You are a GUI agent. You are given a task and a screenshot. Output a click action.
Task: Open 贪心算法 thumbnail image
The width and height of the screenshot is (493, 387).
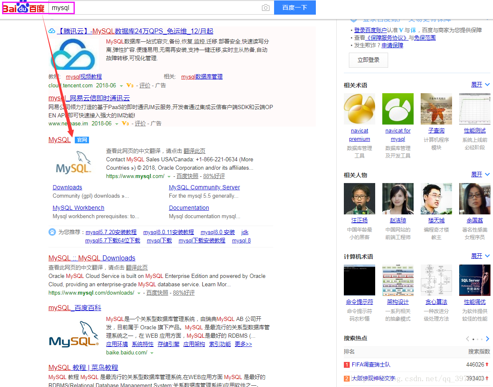[x=436, y=280]
